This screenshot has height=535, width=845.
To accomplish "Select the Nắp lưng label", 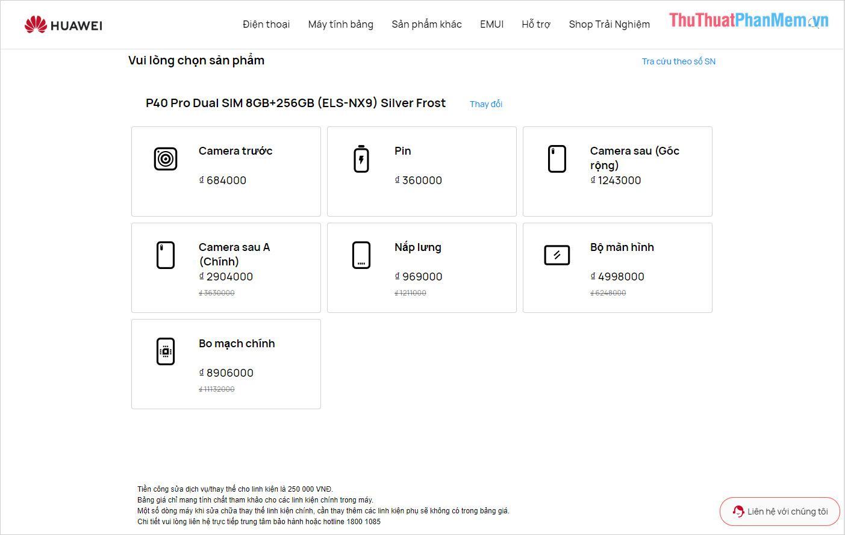I will point(418,247).
